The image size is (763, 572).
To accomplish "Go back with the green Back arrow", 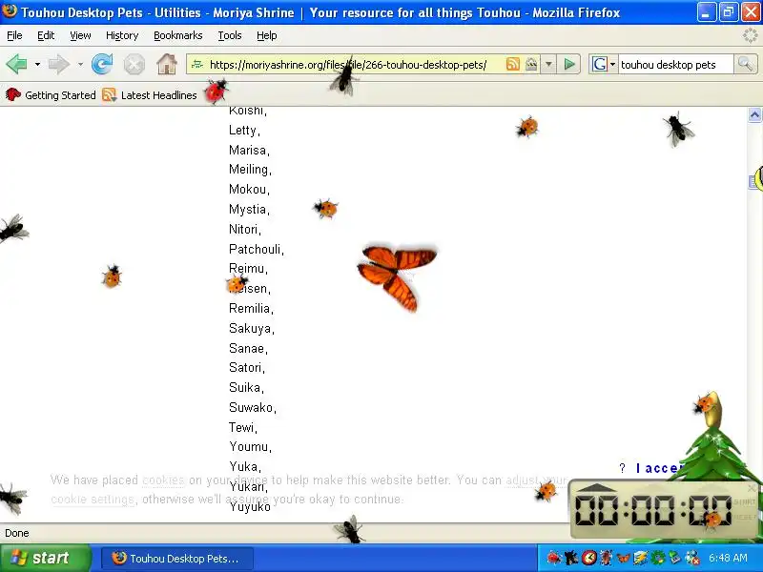I will coord(17,64).
